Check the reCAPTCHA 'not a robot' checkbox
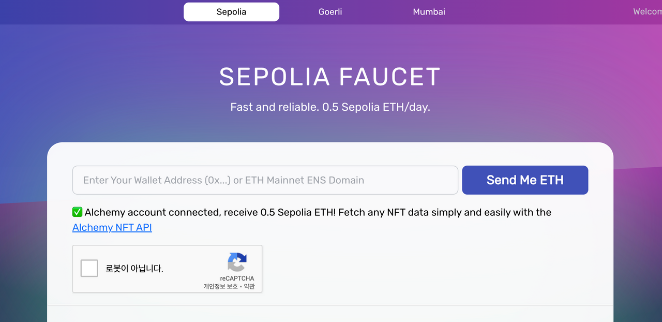Screen dimensions: 662x322 point(89,269)
